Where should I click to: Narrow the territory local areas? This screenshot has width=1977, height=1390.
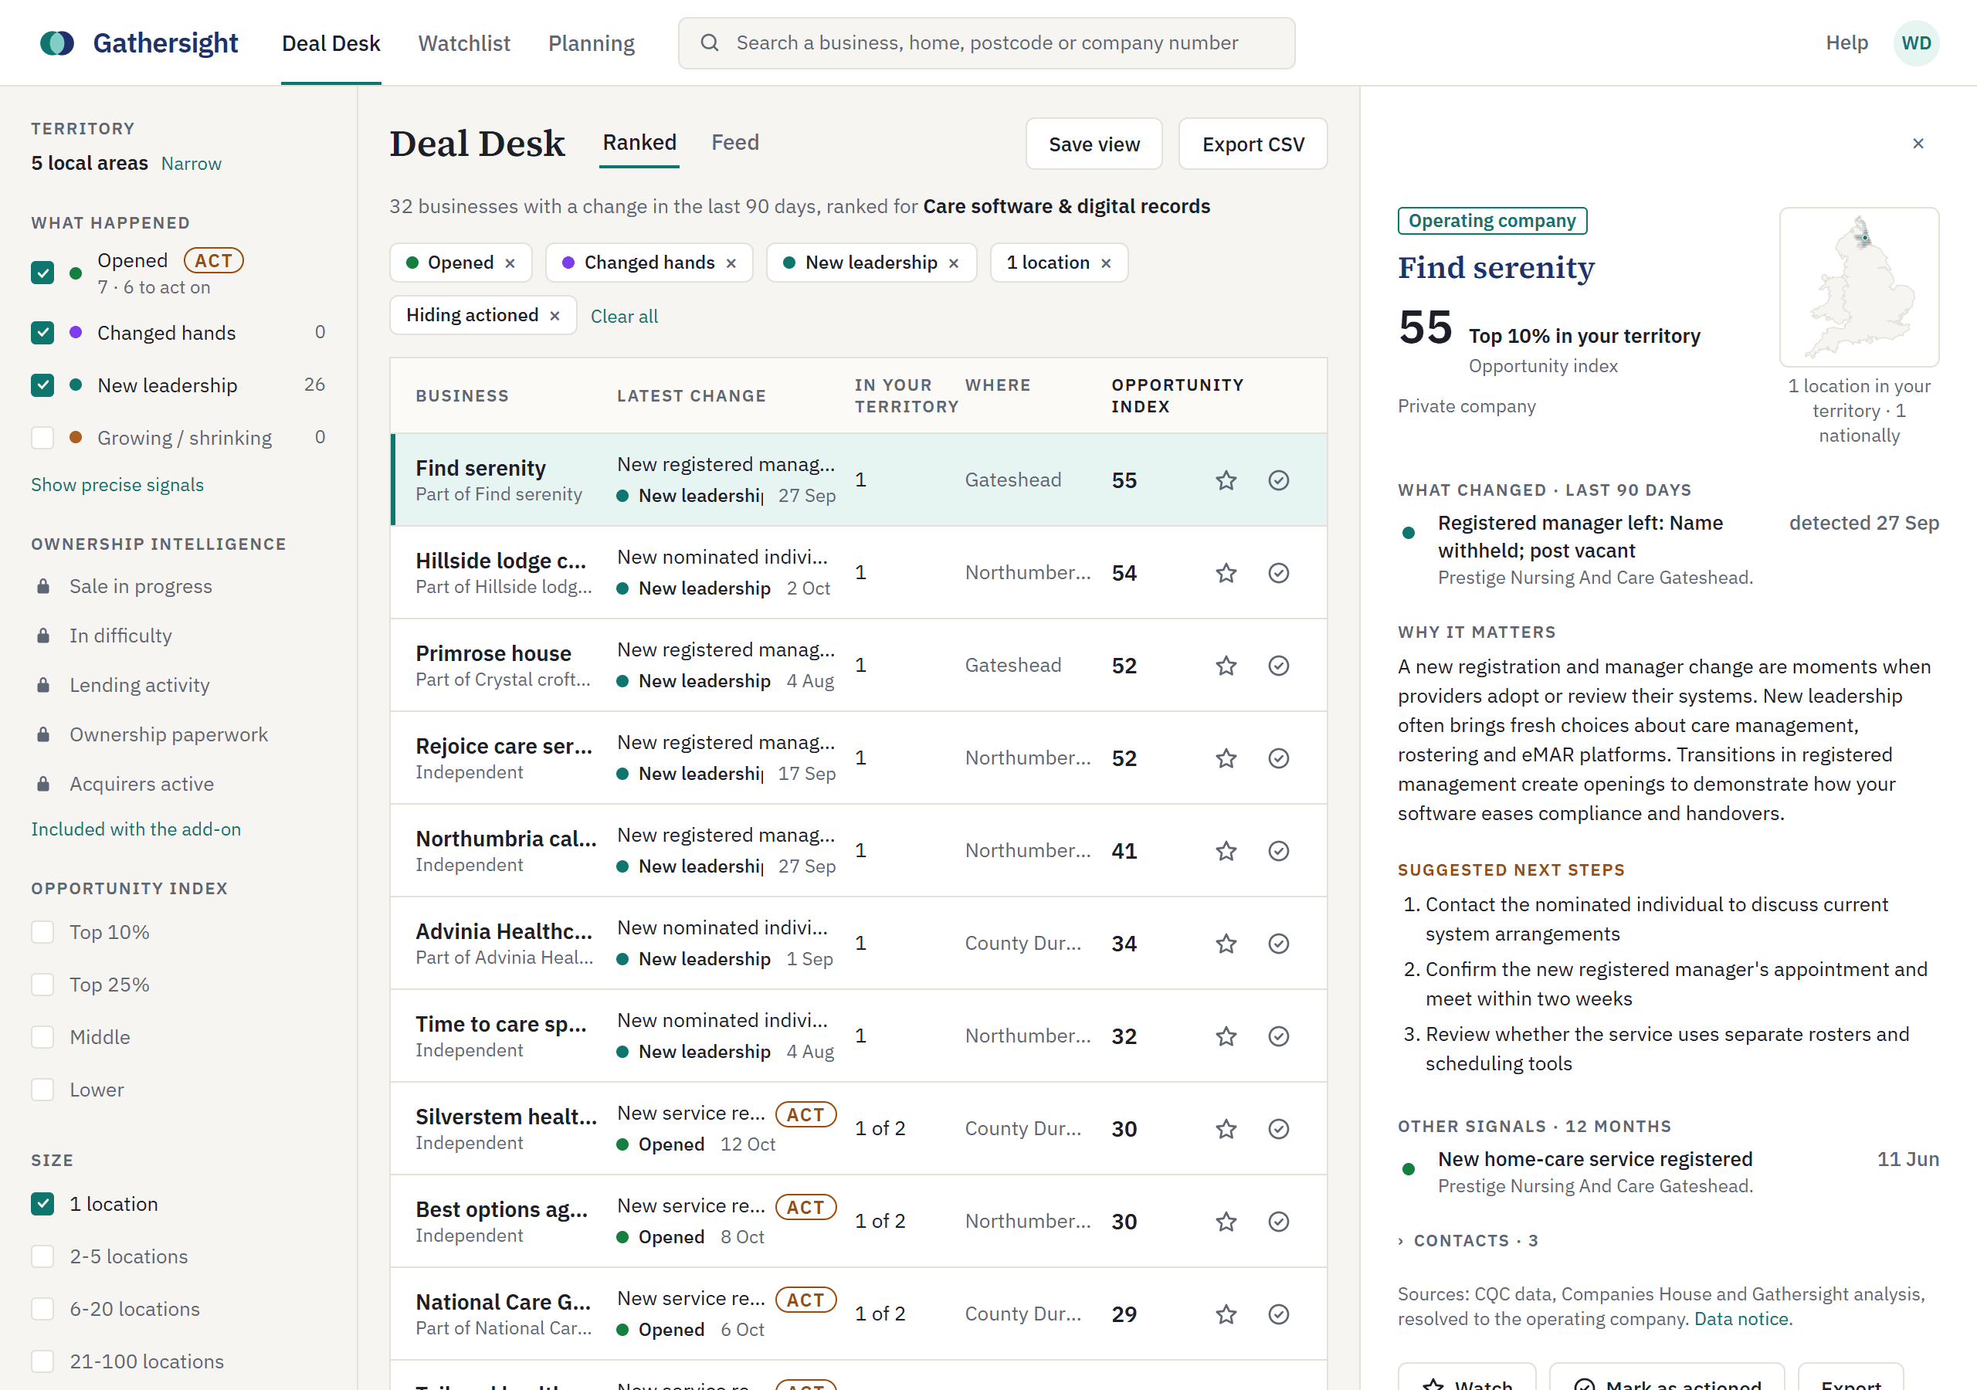192,164
